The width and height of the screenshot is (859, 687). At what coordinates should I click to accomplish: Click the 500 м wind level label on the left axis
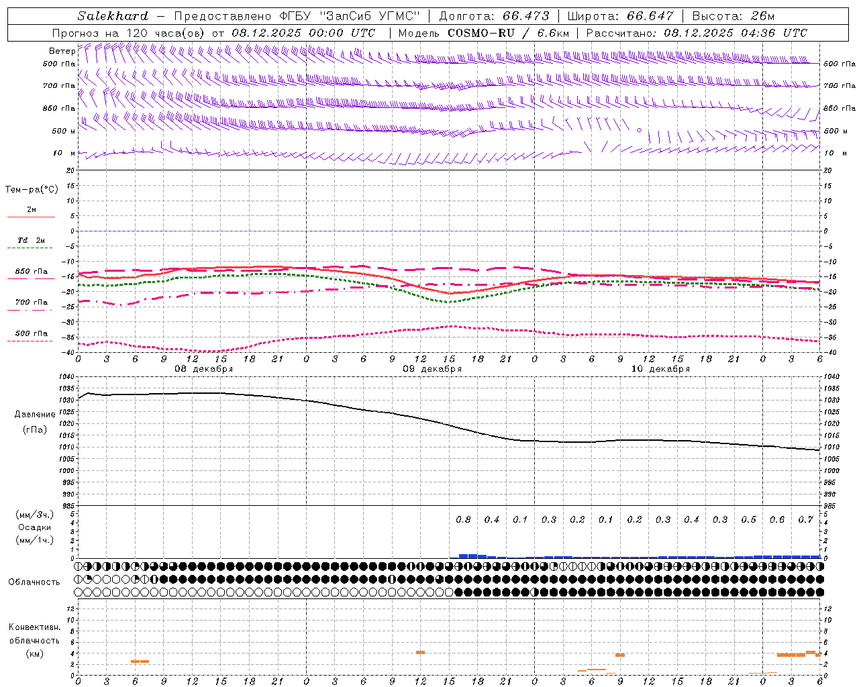point(63,131)
